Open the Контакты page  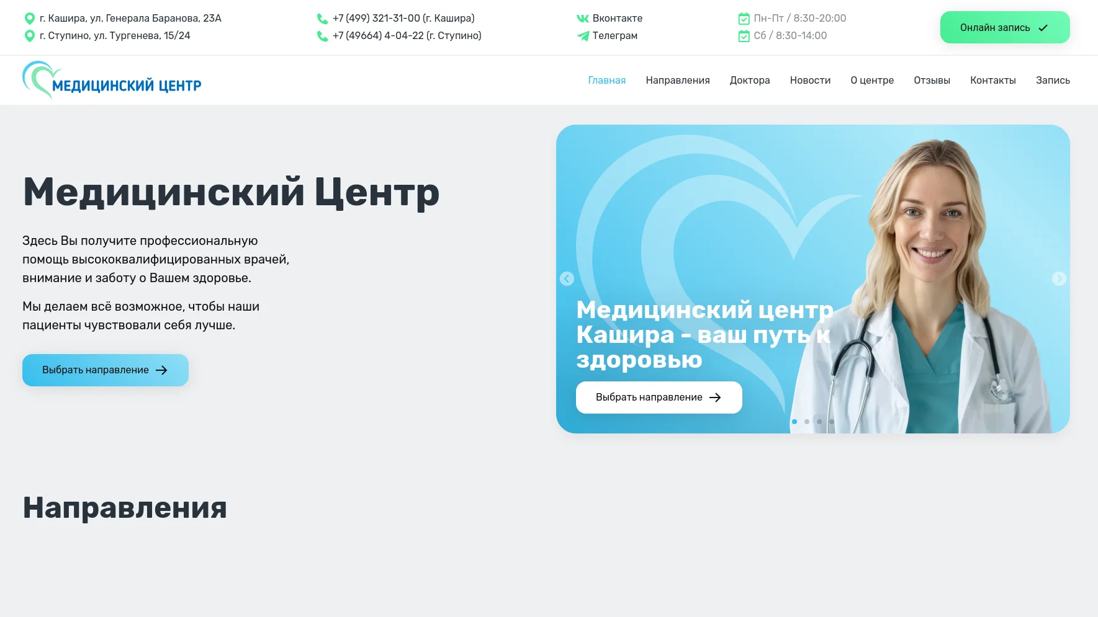coord(993,80)
